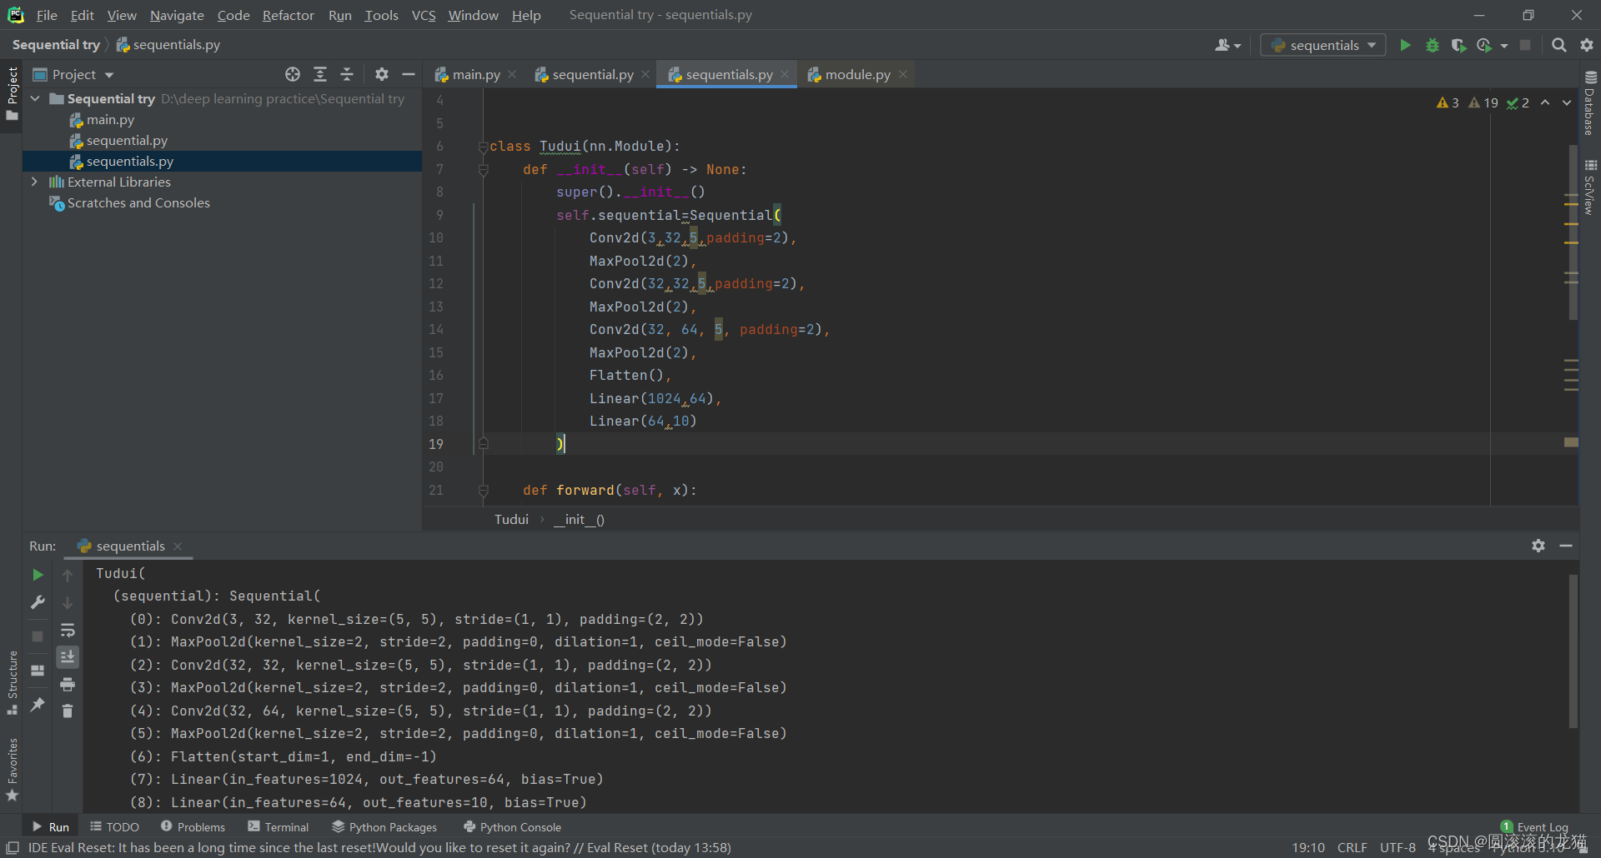Screen dimensions: 1601x858
Task: Fold the forward method in gutter
Action: coord(483,491)
